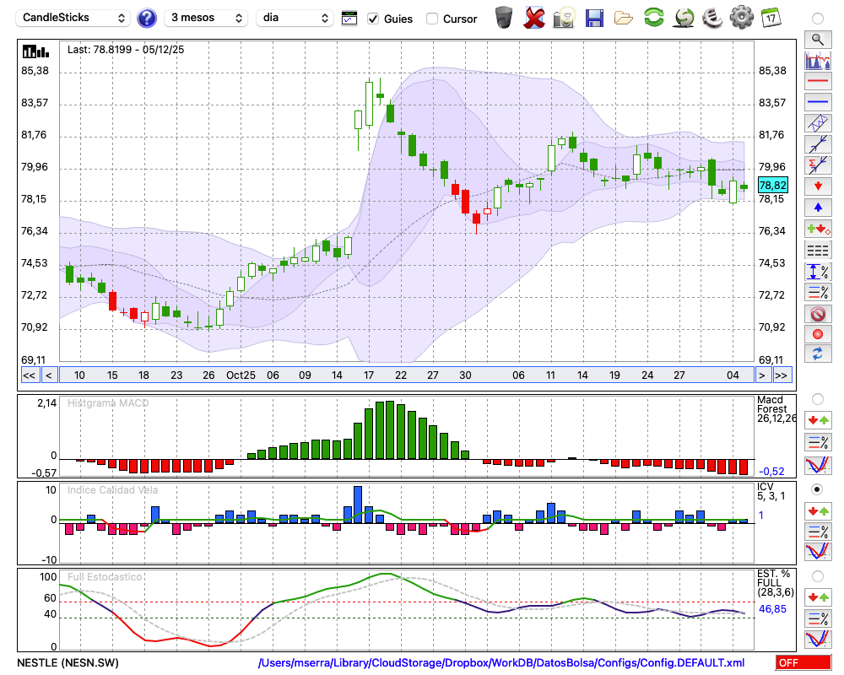Open the dia interval dropdown
This screenshot has height=675, width=844.
[295, 18]
